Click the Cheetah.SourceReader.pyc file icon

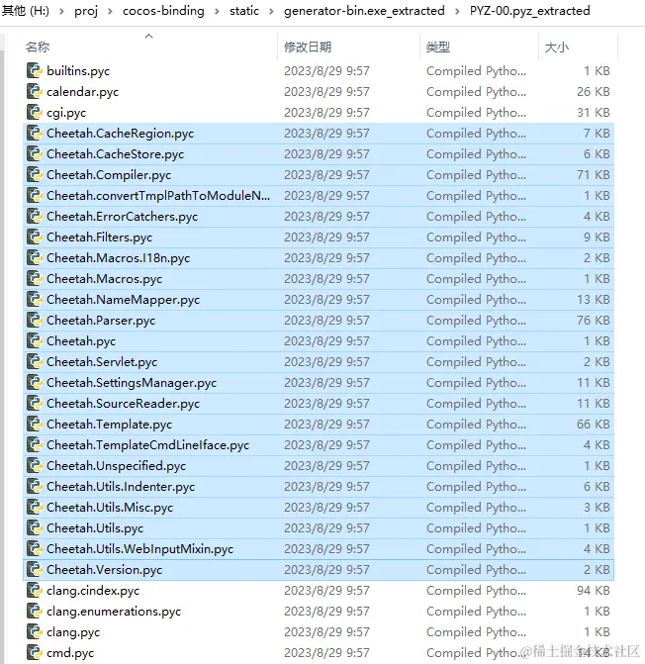(x=35, y=403)
